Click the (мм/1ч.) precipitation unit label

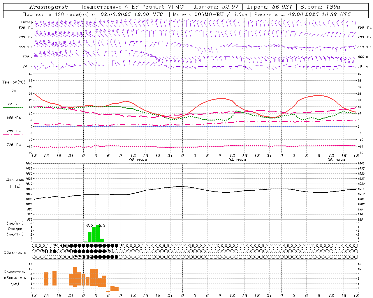pyautogui.click(x=15, y=234)
